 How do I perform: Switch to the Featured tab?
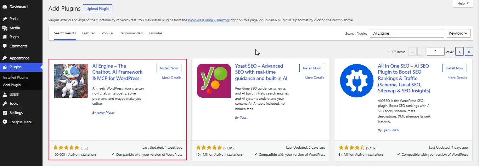tap(89, 33)
